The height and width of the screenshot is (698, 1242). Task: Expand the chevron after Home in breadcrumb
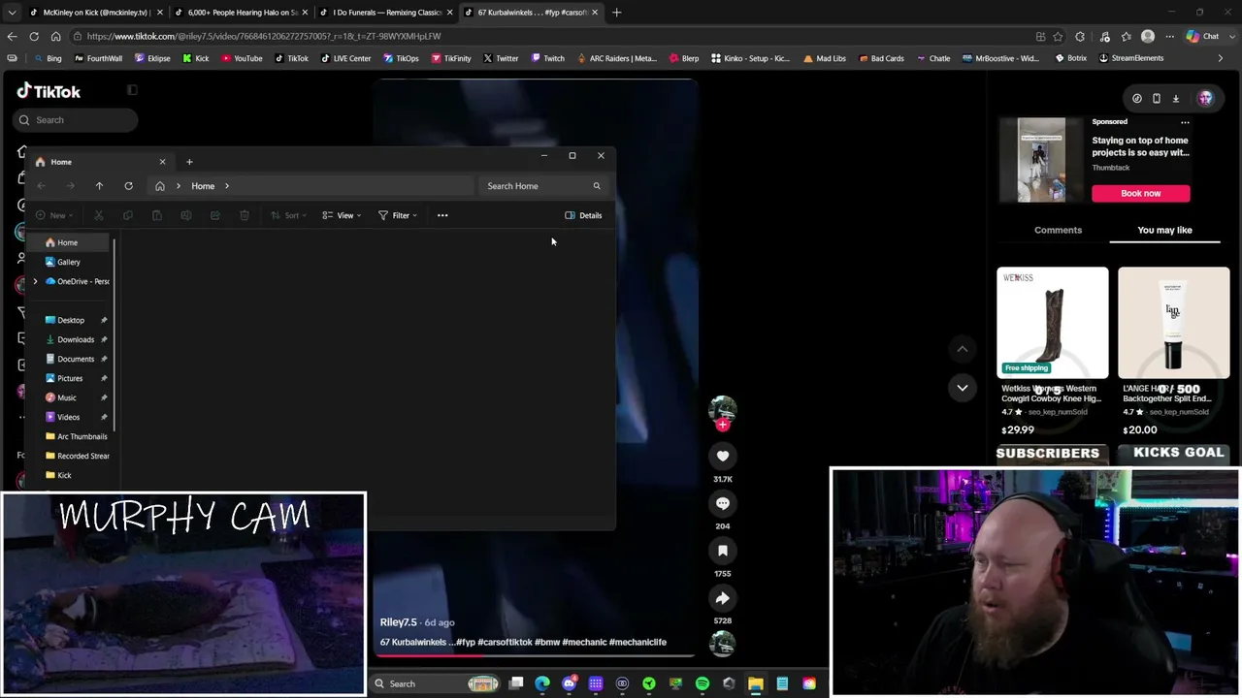[227, 186]
